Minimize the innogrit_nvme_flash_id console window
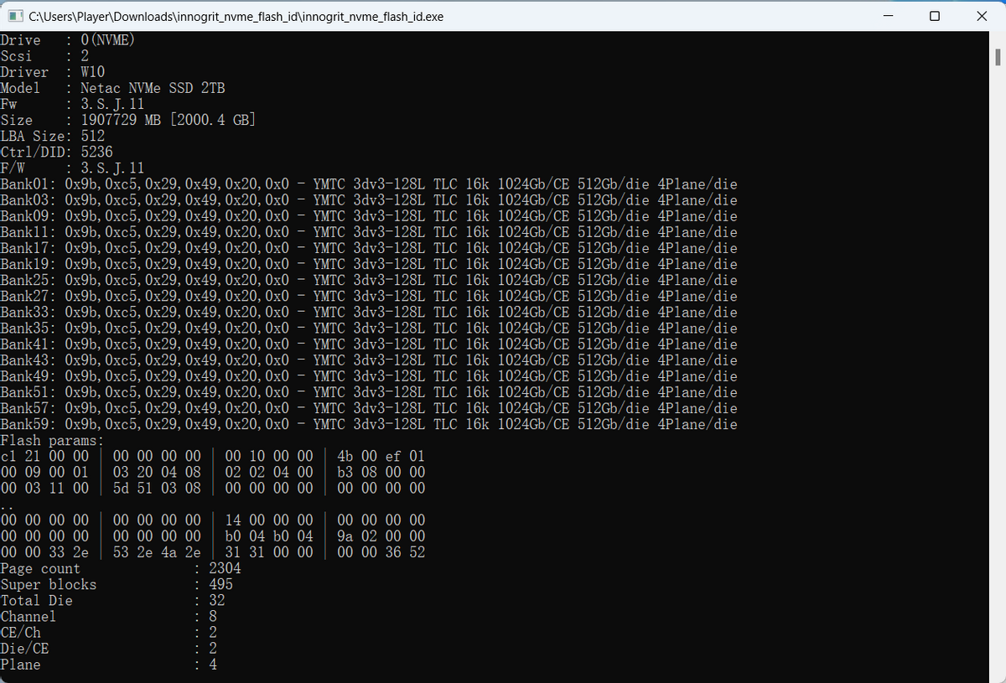The image size is (1006, 683). pyautogui.click(x=889, y=16)
